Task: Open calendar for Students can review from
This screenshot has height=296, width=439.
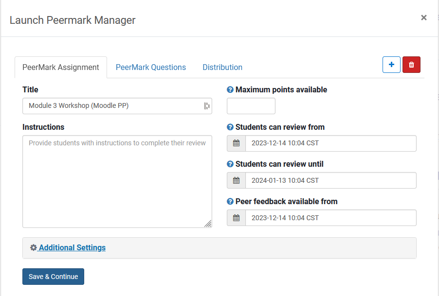Action: point(237,143)
